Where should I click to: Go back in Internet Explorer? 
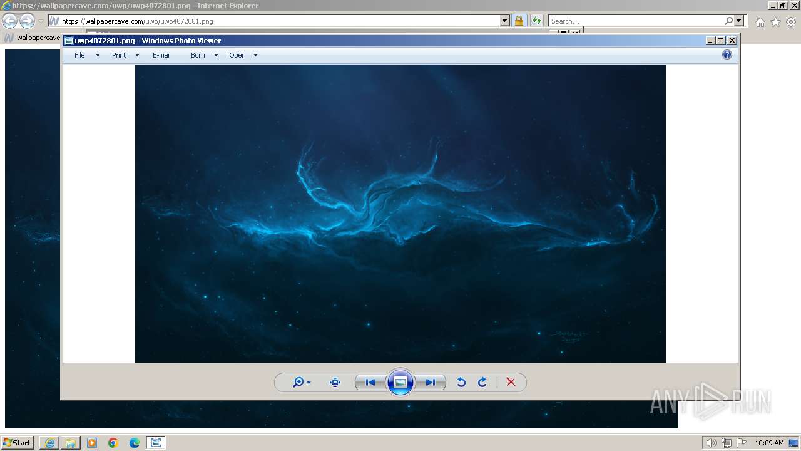click(x=10, y=21)
